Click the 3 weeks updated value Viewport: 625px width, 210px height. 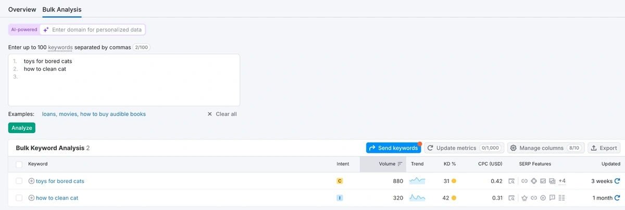[x=602, y=181]
